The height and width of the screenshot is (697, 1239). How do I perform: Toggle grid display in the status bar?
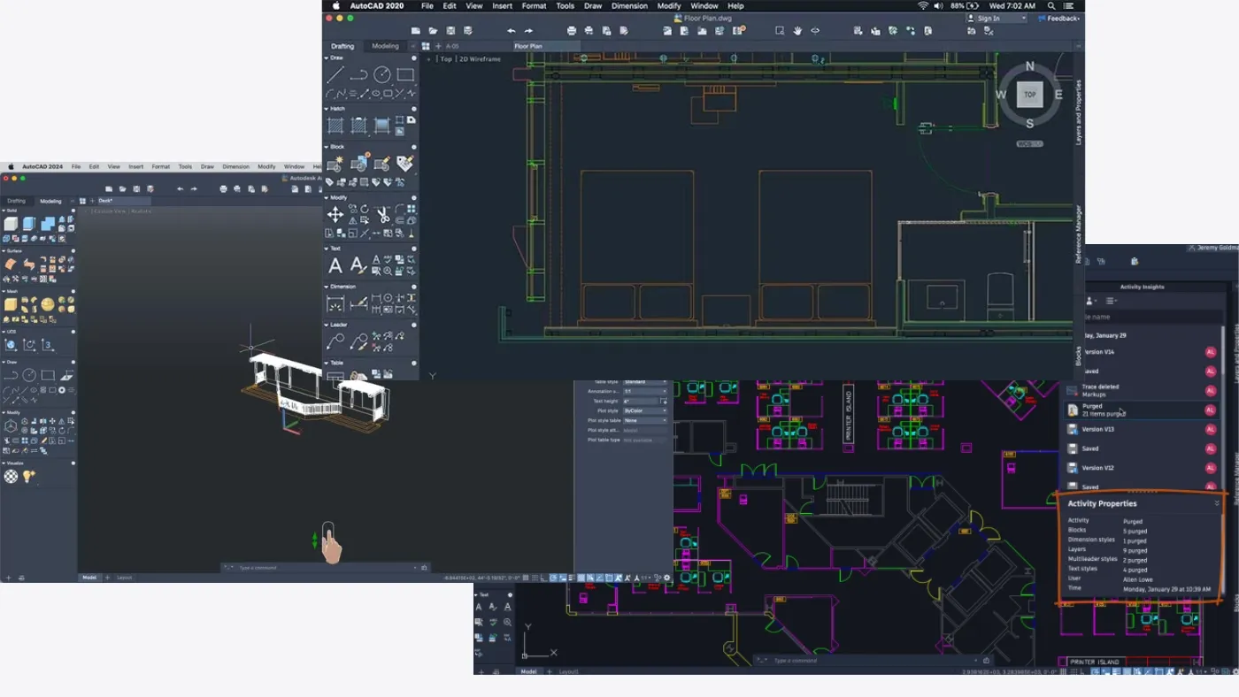pyautogui.click(x=535, y=578)
